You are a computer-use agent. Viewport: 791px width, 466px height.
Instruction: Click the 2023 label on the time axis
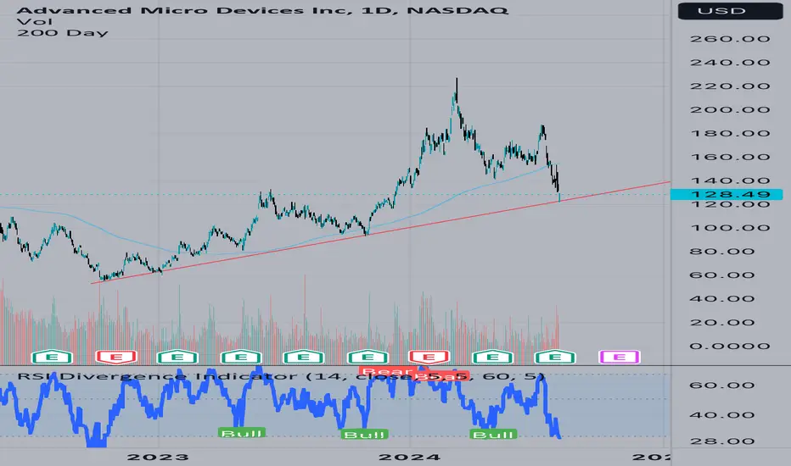click(158, 457)
